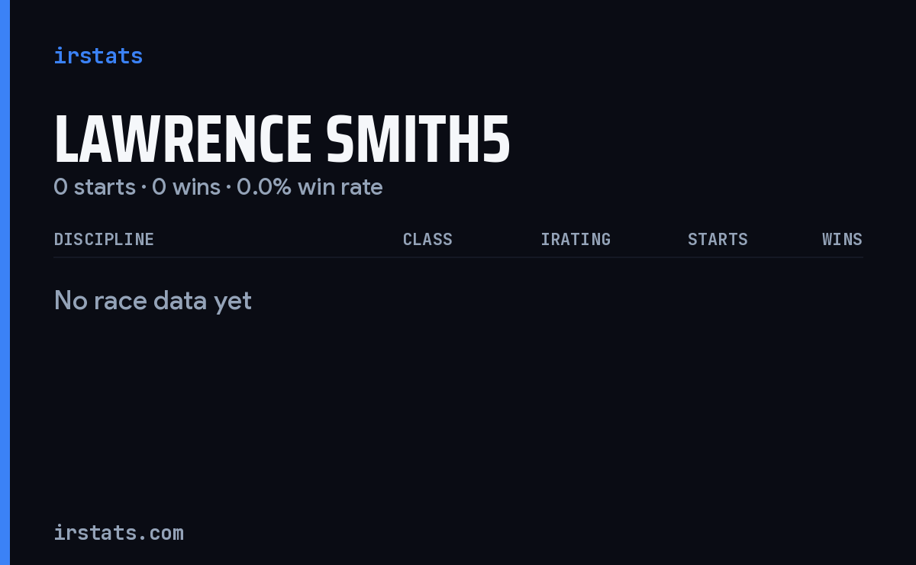
Task: Click the dot separator after '0 wins'
Action: click(228, 187)
